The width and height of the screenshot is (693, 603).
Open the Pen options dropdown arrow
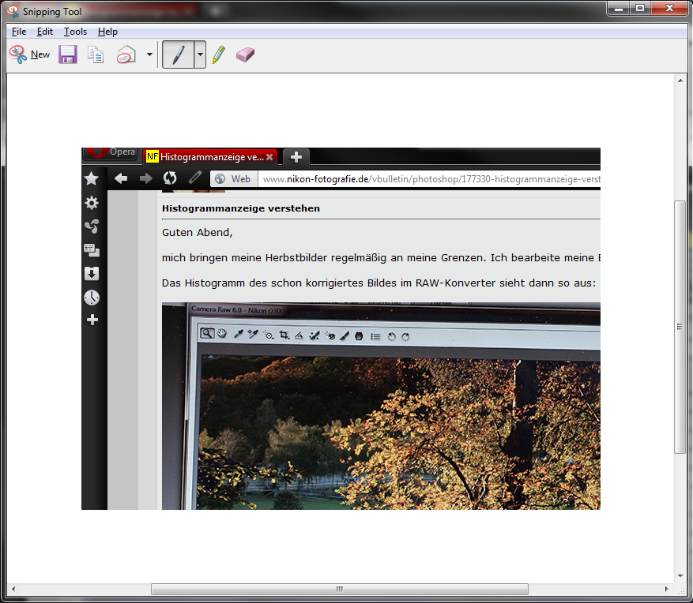200,54
